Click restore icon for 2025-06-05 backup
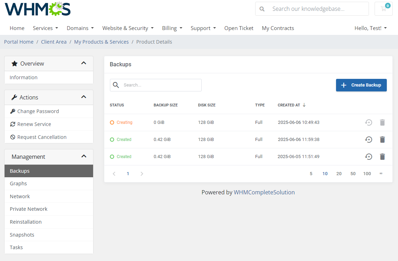The image size is (398, 261). [368, 157]
